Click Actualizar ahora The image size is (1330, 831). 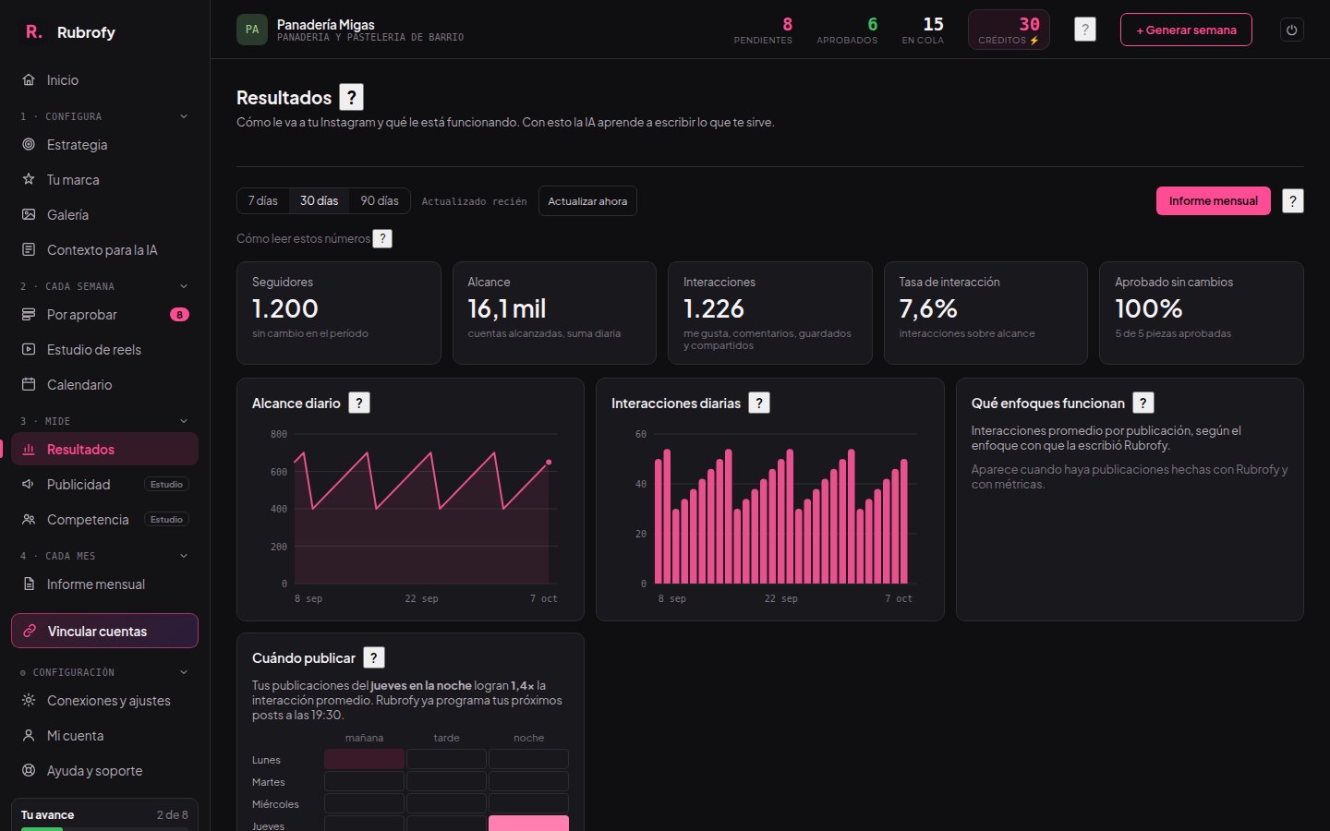(x=587, y=201)
